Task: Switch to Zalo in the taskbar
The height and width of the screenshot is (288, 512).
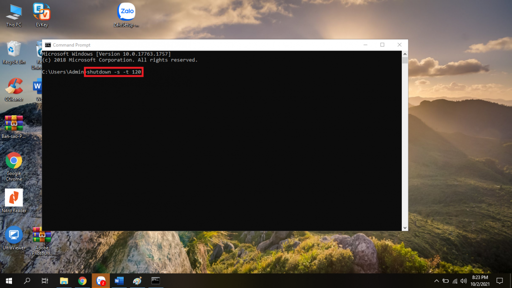Action: [101, 281]
